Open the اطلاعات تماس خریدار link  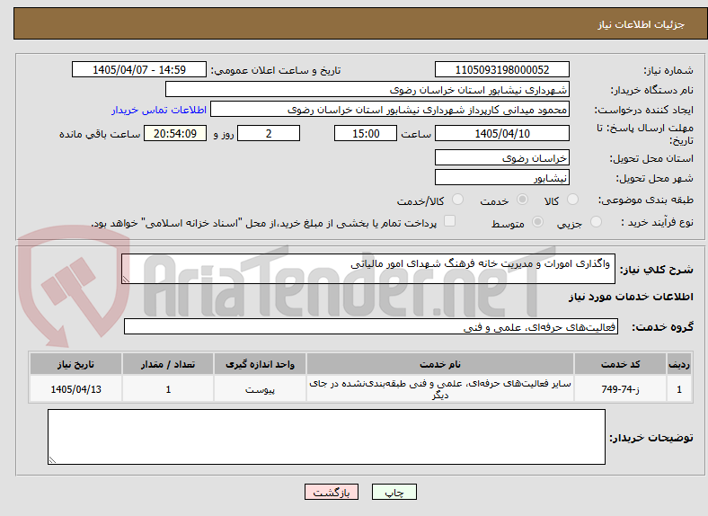pos(159,110)
